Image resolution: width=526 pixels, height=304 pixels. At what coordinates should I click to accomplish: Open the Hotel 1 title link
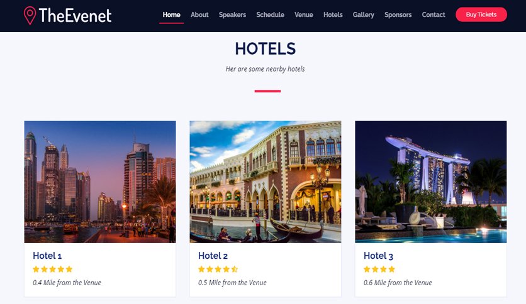click(47, 256)
